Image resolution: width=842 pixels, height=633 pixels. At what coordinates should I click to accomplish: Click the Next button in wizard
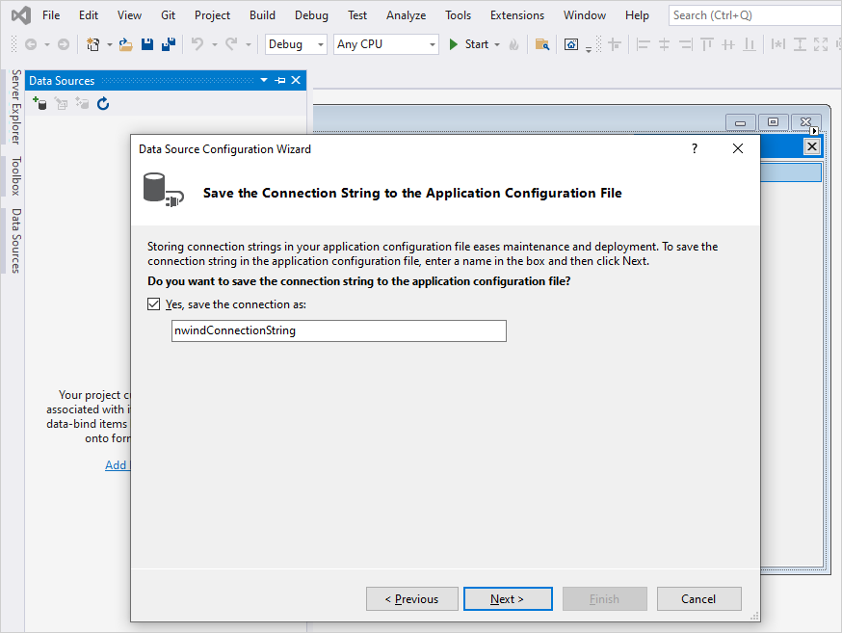[x=507, y=598]
